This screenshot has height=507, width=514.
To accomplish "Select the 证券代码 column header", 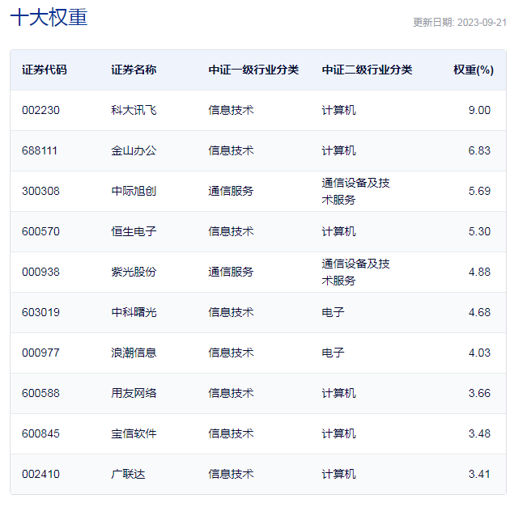I will coord(45,70).
